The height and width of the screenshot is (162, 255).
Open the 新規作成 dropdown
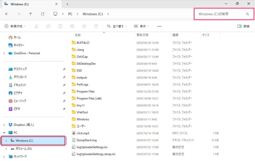pyautogui.click(x=16, y=26)
